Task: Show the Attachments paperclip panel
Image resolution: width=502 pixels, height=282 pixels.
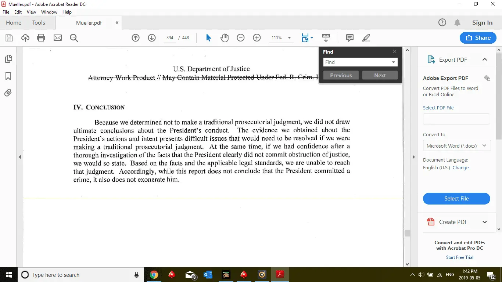Action: 8,93
